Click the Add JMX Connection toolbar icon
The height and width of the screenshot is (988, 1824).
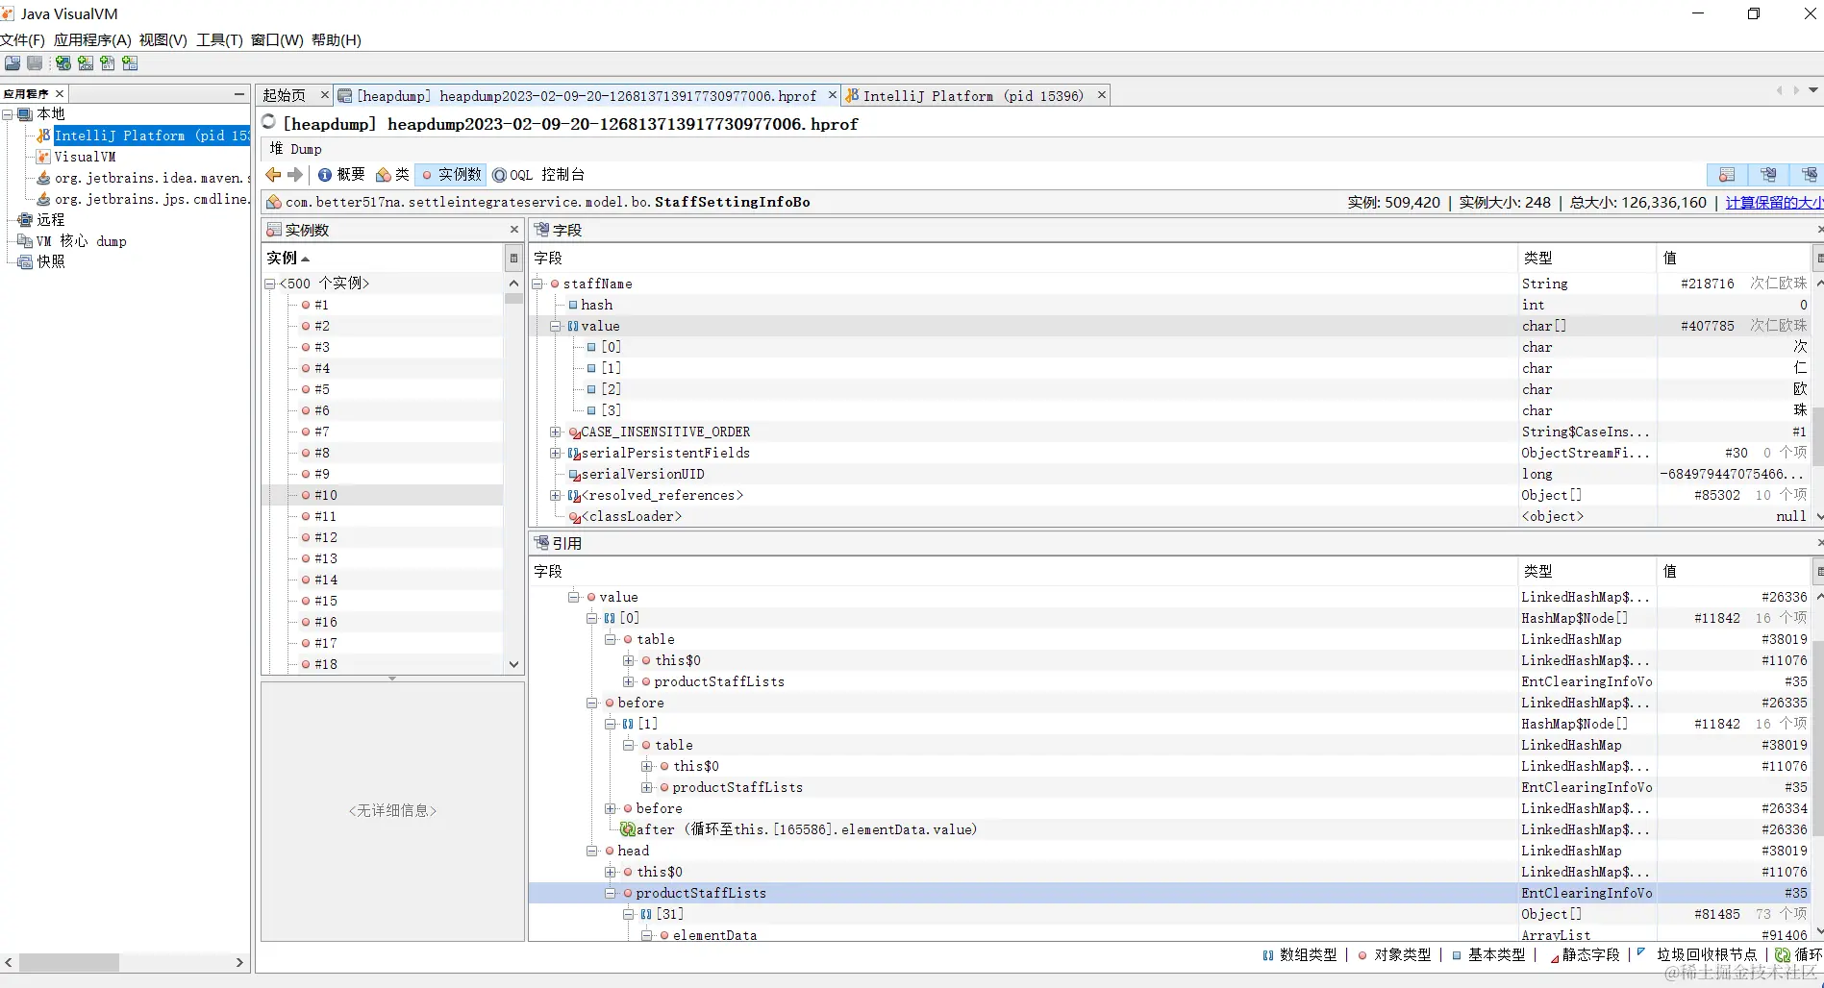tap(86, 63)
